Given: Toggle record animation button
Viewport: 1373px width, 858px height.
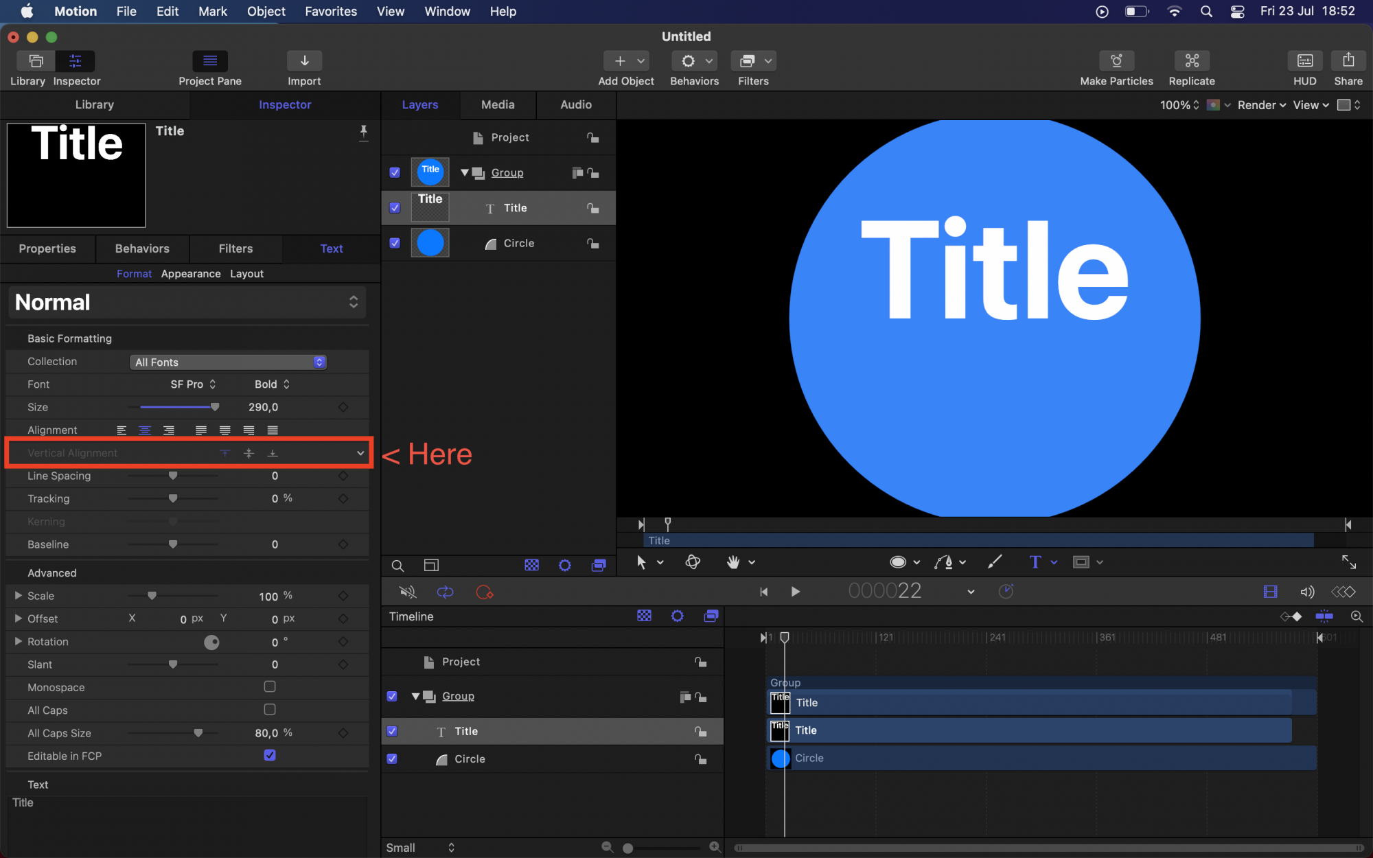Looking at the screenshot, I should [485, 592].
